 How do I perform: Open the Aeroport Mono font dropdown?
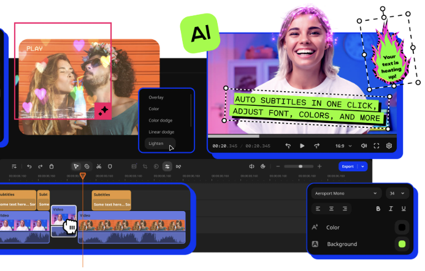point(347,193)
